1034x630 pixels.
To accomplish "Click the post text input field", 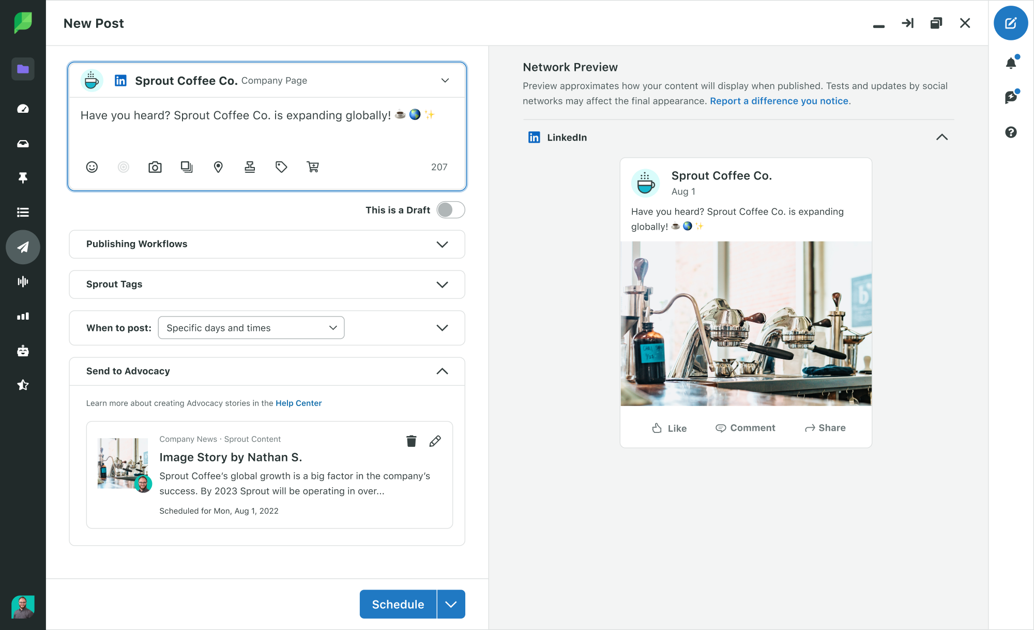I will 268,115.
